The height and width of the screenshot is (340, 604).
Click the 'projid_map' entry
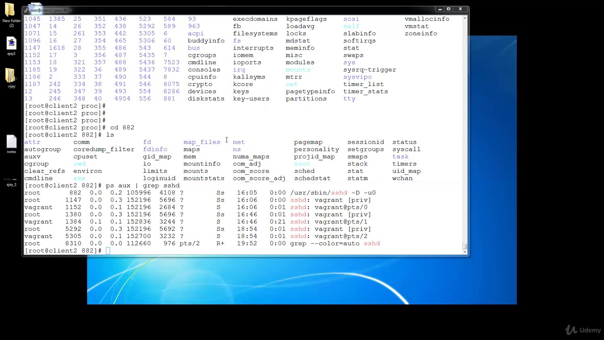point(314,156)
